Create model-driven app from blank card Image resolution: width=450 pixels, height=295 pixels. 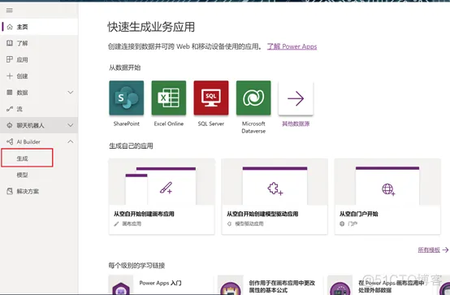275,196
